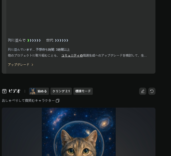Click the green chevron in queue progress
The width and height of the screenshot is (171, 156).
pos(28,40)
